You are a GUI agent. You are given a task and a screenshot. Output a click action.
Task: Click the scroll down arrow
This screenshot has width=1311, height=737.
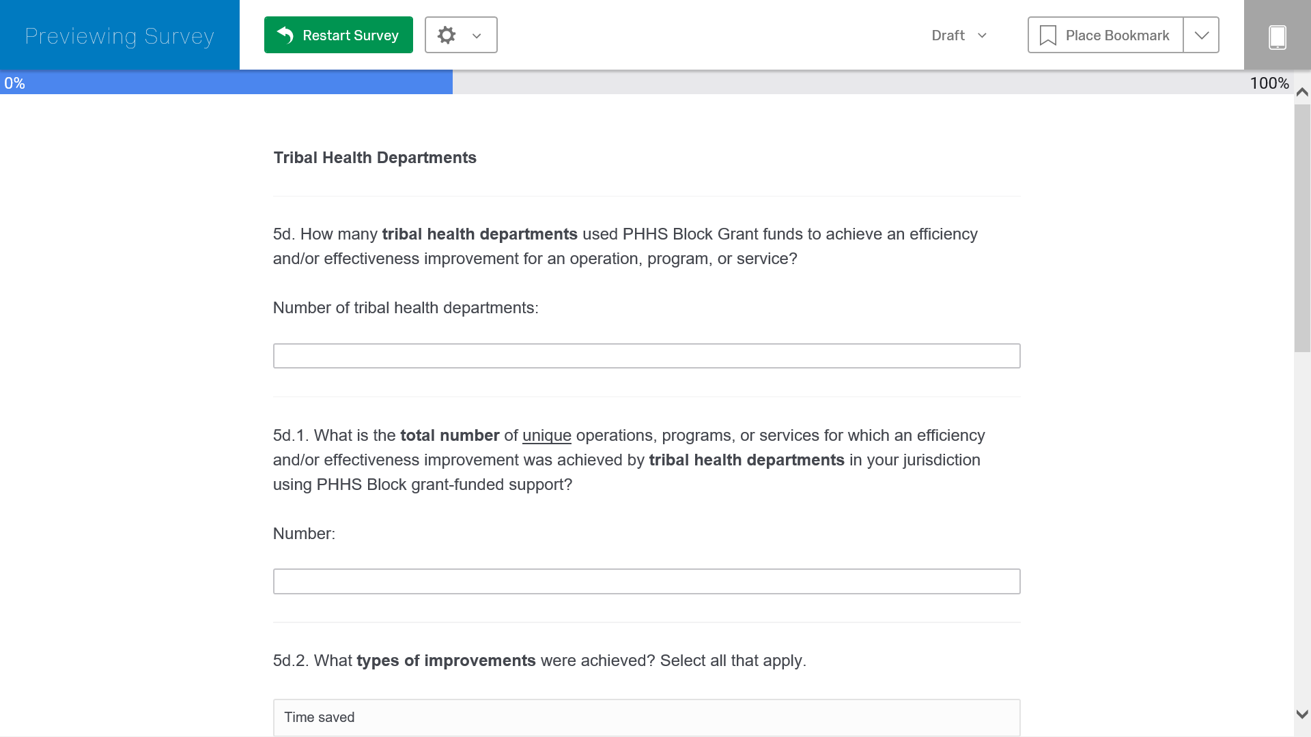click(1302, 714)
